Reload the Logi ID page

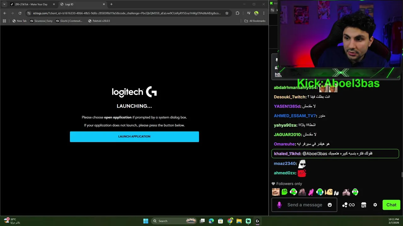(20, 13)
